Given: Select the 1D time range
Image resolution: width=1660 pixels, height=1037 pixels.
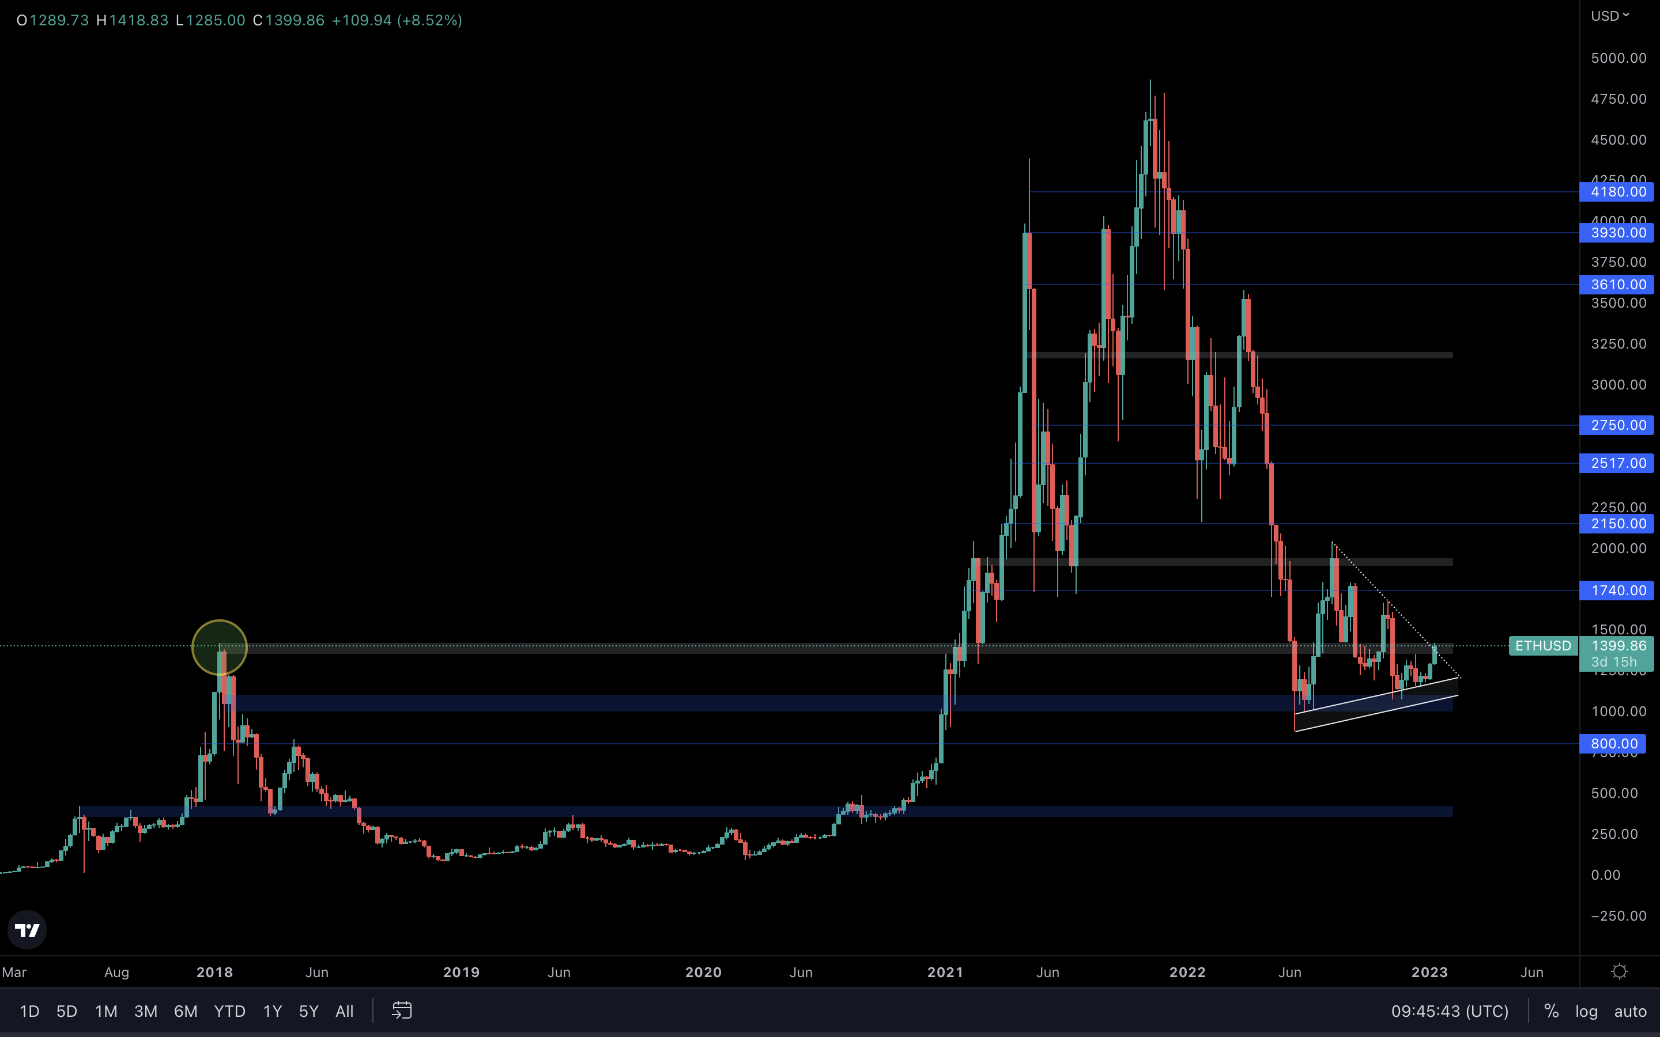Looking at the screenshot, I should point(29,1011).
